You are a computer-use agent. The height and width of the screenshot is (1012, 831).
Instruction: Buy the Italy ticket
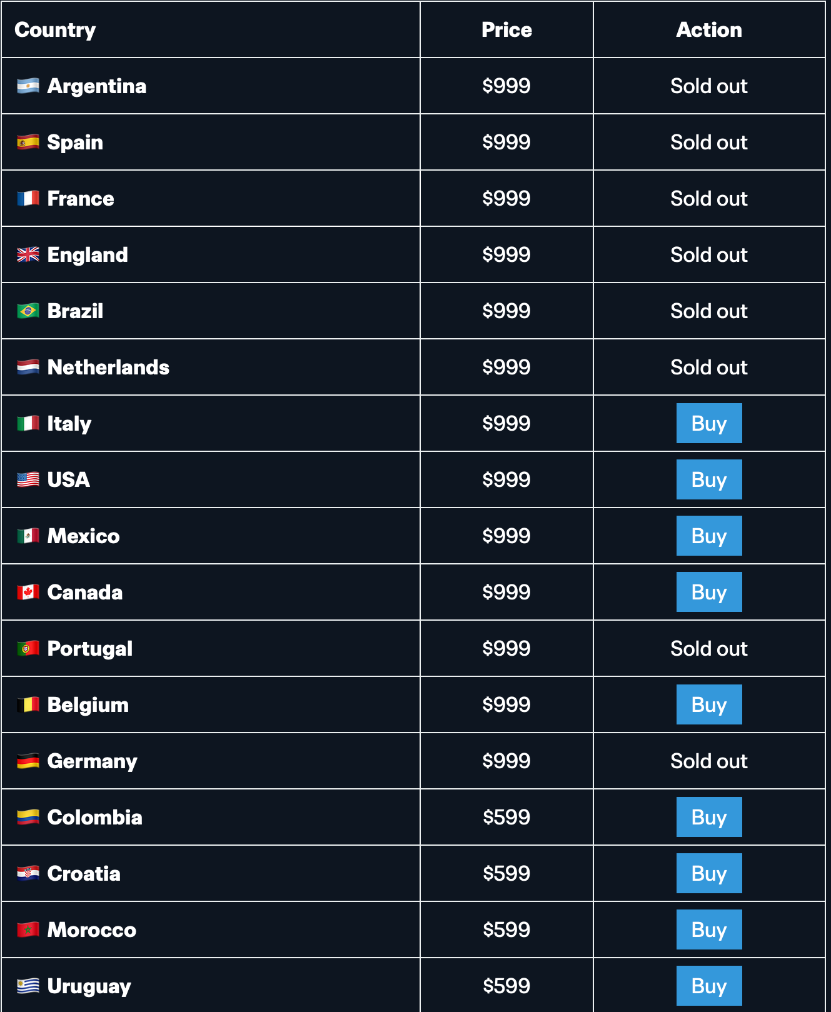click(x=708, y=424)
